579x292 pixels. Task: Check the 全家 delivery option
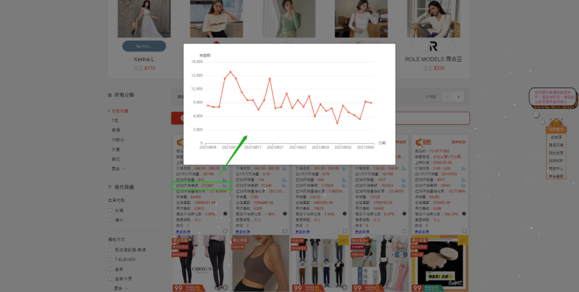[109, 269]
